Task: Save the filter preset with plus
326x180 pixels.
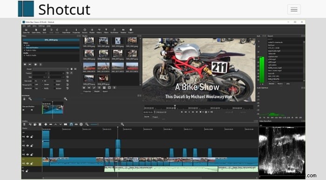Action: pos(72,69)
